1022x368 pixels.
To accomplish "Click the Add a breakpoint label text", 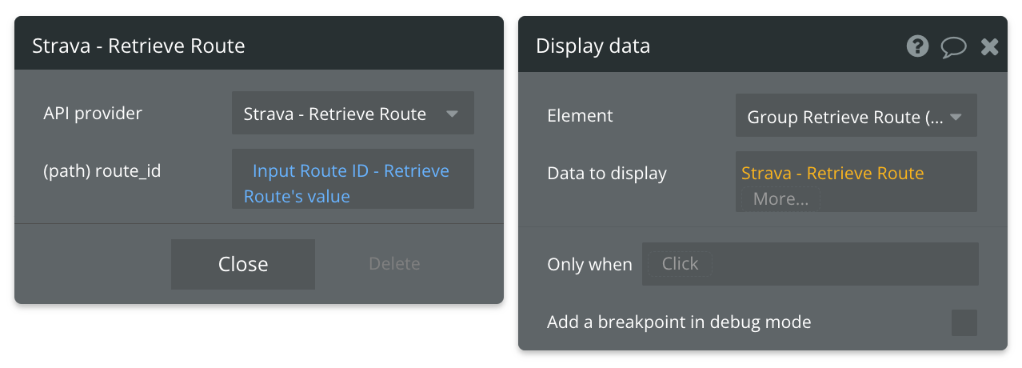I will [x=679, y=322].
